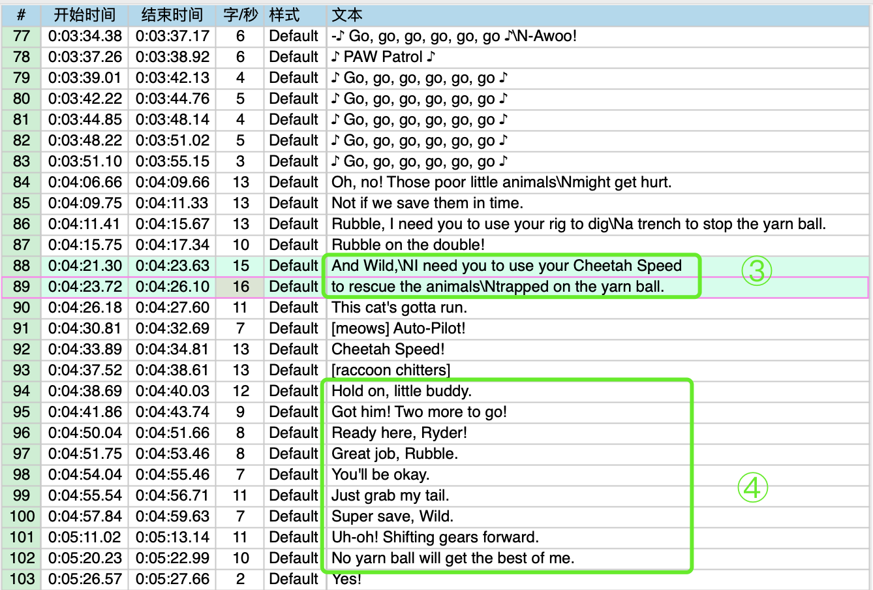Click the 字/秒 column header
The image size is (873, 590).
(240, 15)
